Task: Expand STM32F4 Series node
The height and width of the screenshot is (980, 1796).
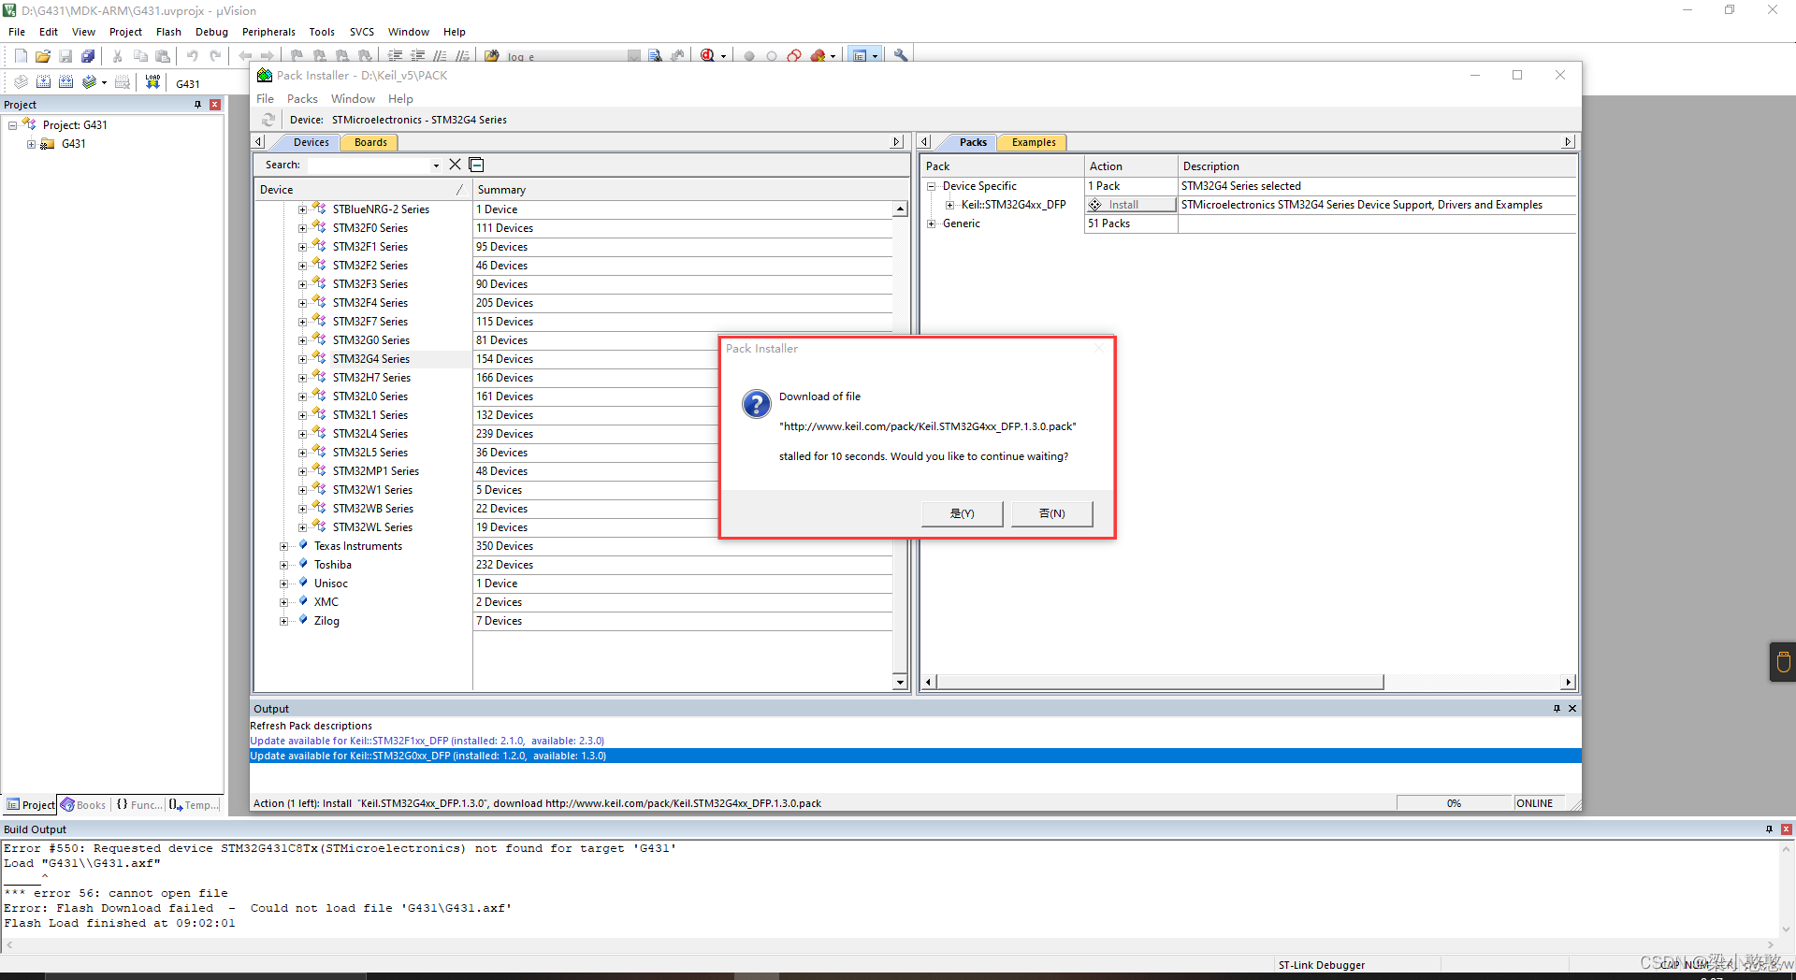Action: coord(302,303)
